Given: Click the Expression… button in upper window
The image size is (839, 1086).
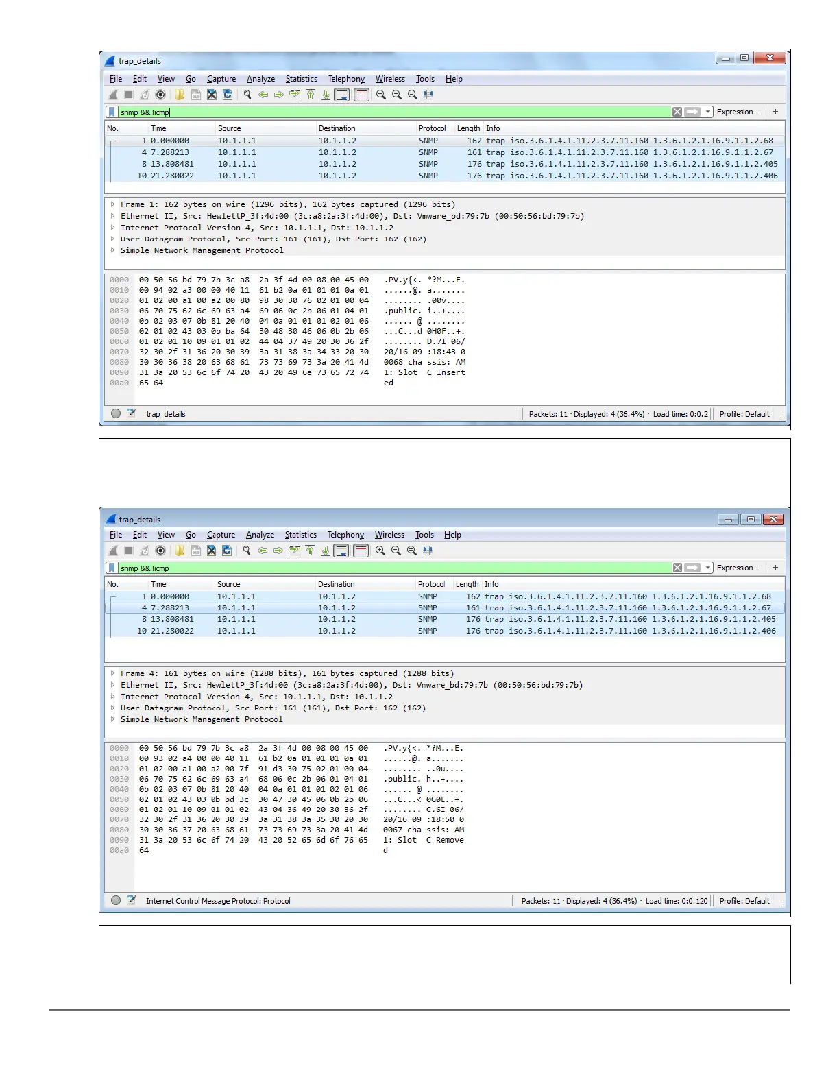Looking at the screenshot, I should (738, 112).
